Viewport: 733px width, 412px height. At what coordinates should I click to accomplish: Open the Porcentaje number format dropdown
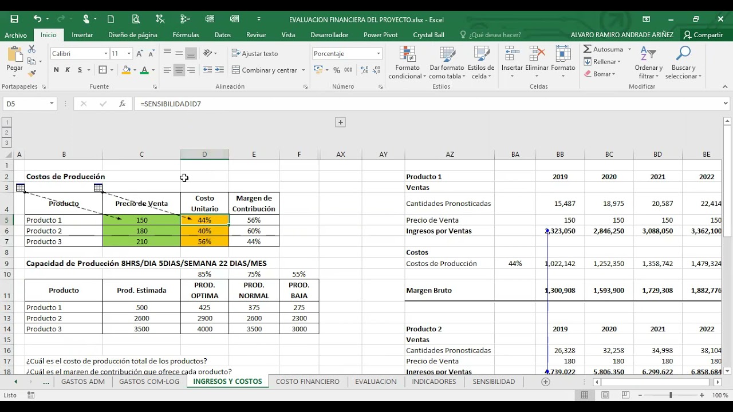coord(378,53)
